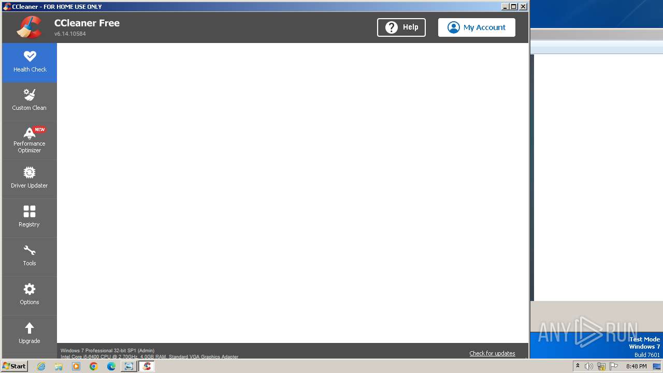The width and height of the screenshot is (663, 373).
Task: Open the Action Center flag icon
Action: point(614,366)
